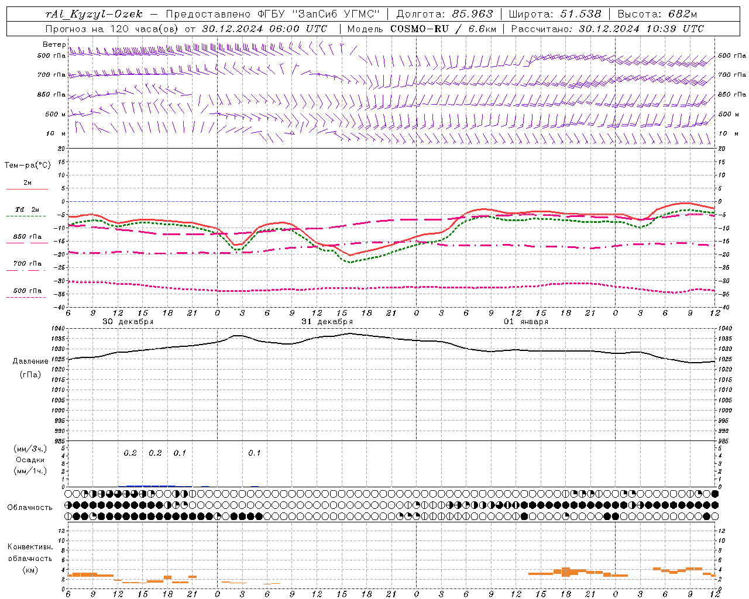
Task: Click the Конвективн. convective cloud label
Action: coord(30,547)
